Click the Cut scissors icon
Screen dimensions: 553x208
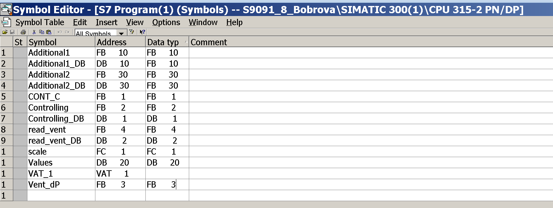[x=34, y=32]
